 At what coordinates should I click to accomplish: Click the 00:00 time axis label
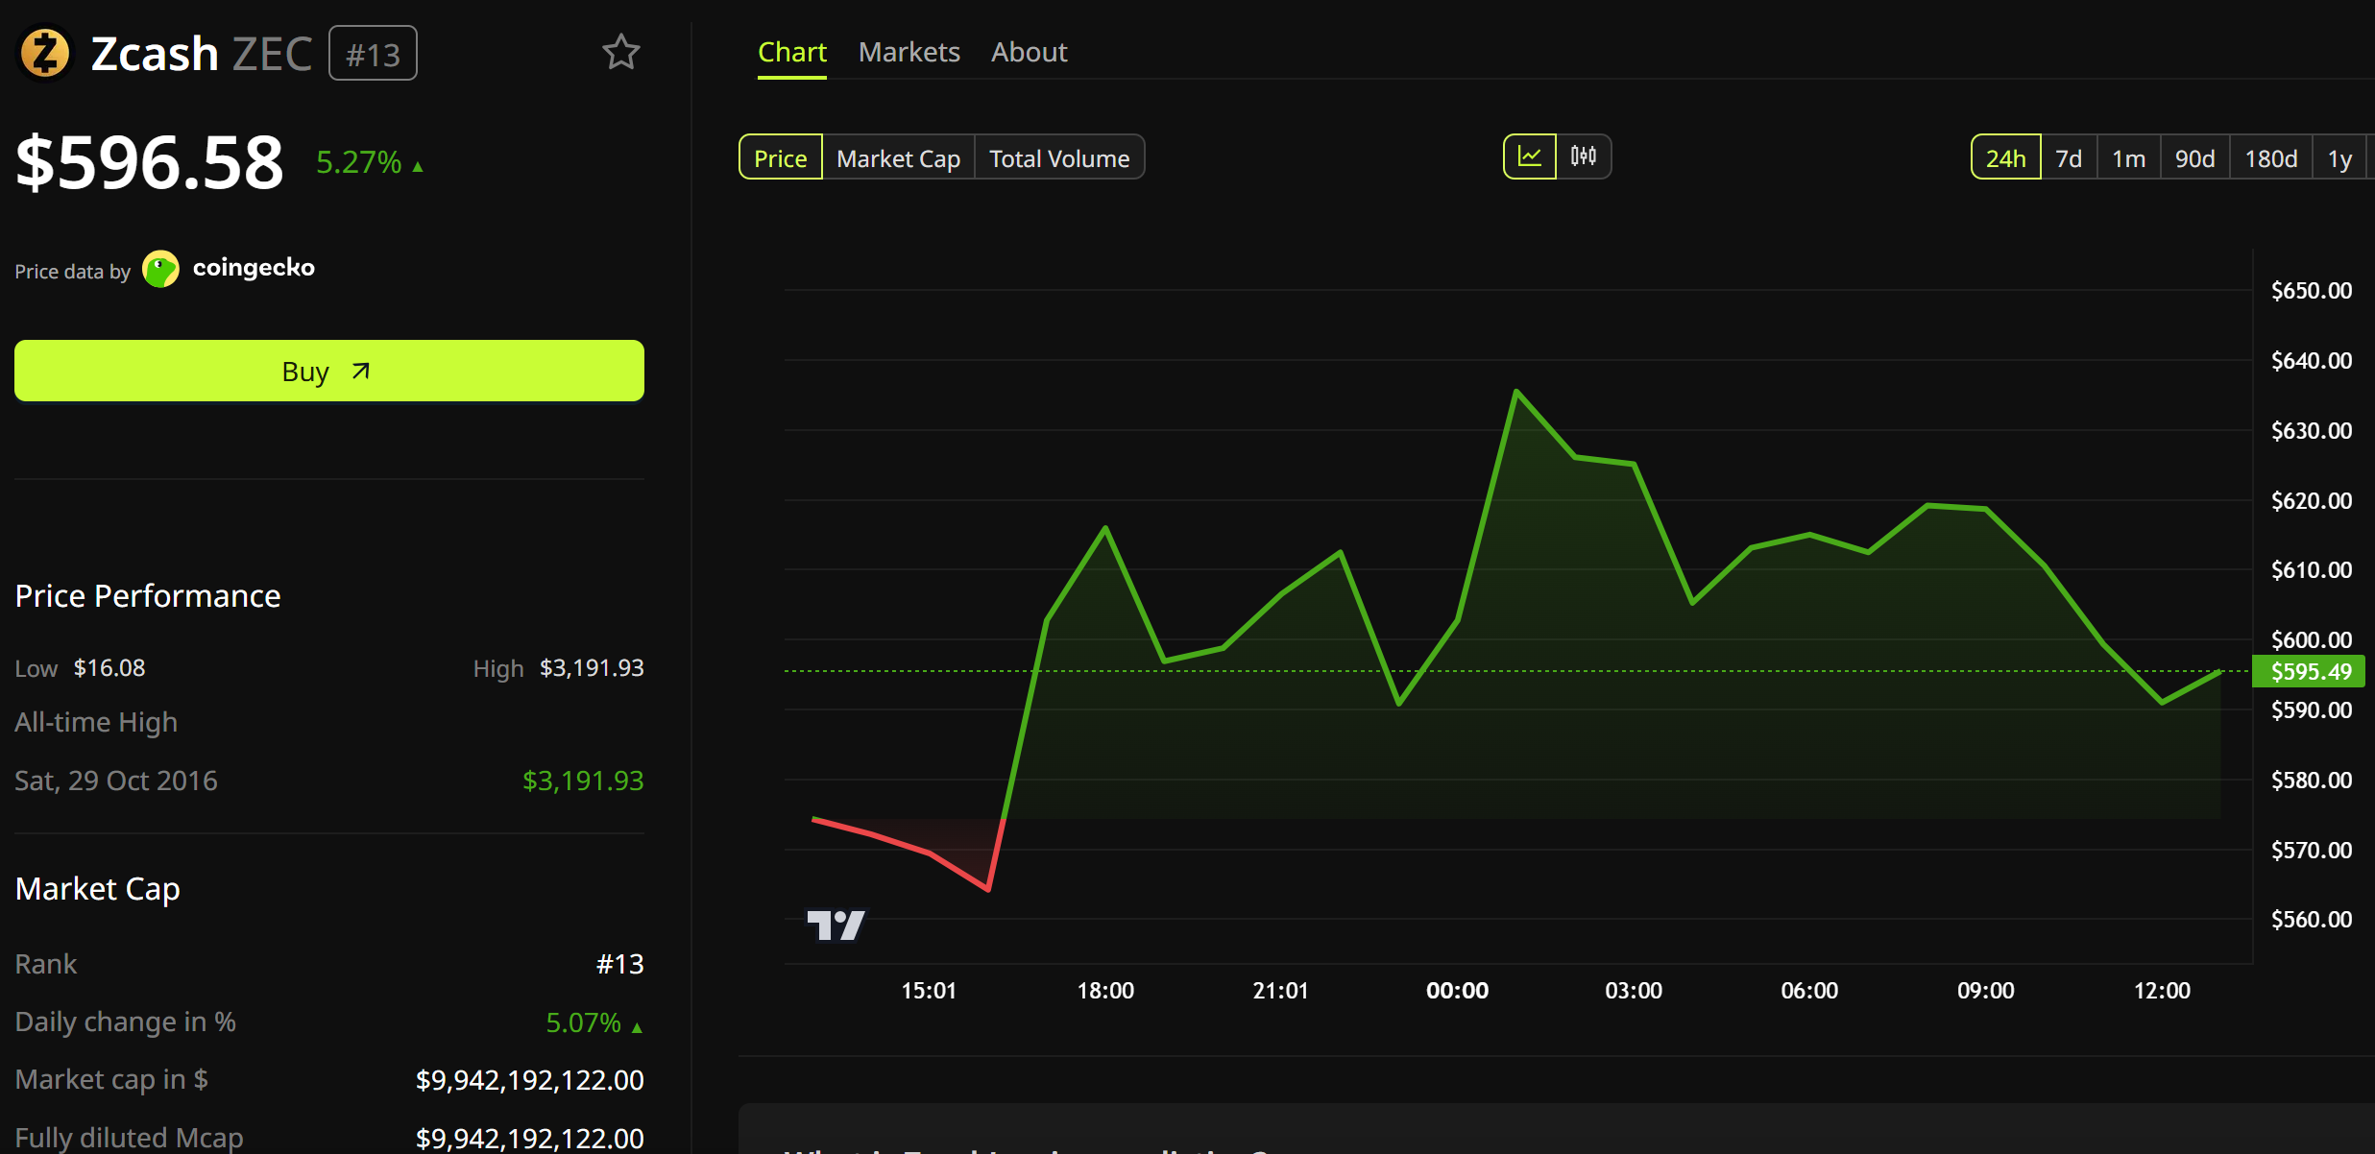(1457, 991)
